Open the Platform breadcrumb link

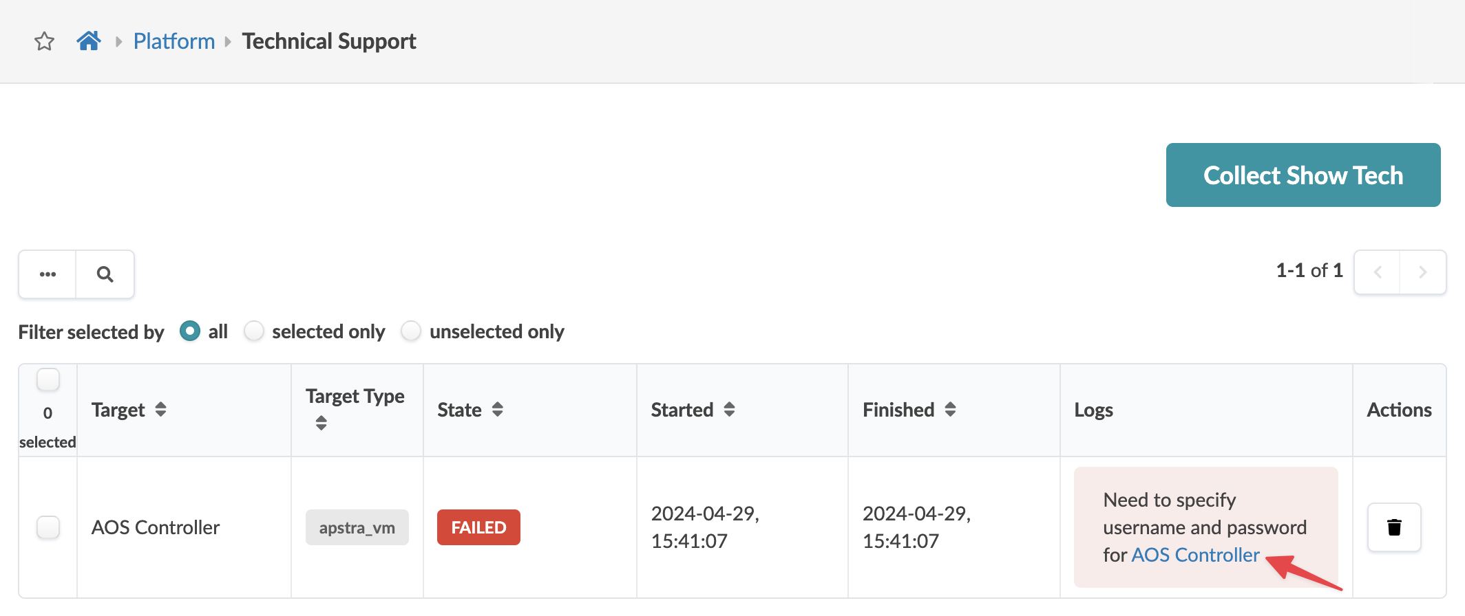pyautogui.click(x=174, y=41)
